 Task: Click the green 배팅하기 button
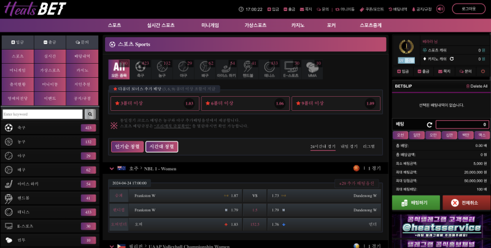tap(416, 203)
